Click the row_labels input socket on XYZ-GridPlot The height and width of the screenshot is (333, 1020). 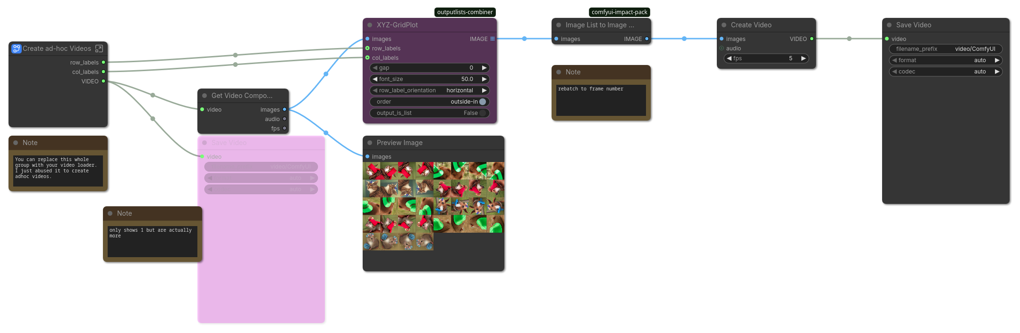[x=367, y=48]
